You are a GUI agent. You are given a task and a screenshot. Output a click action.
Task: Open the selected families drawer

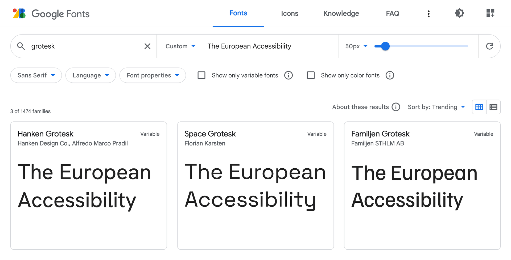[x=490, y=13]
